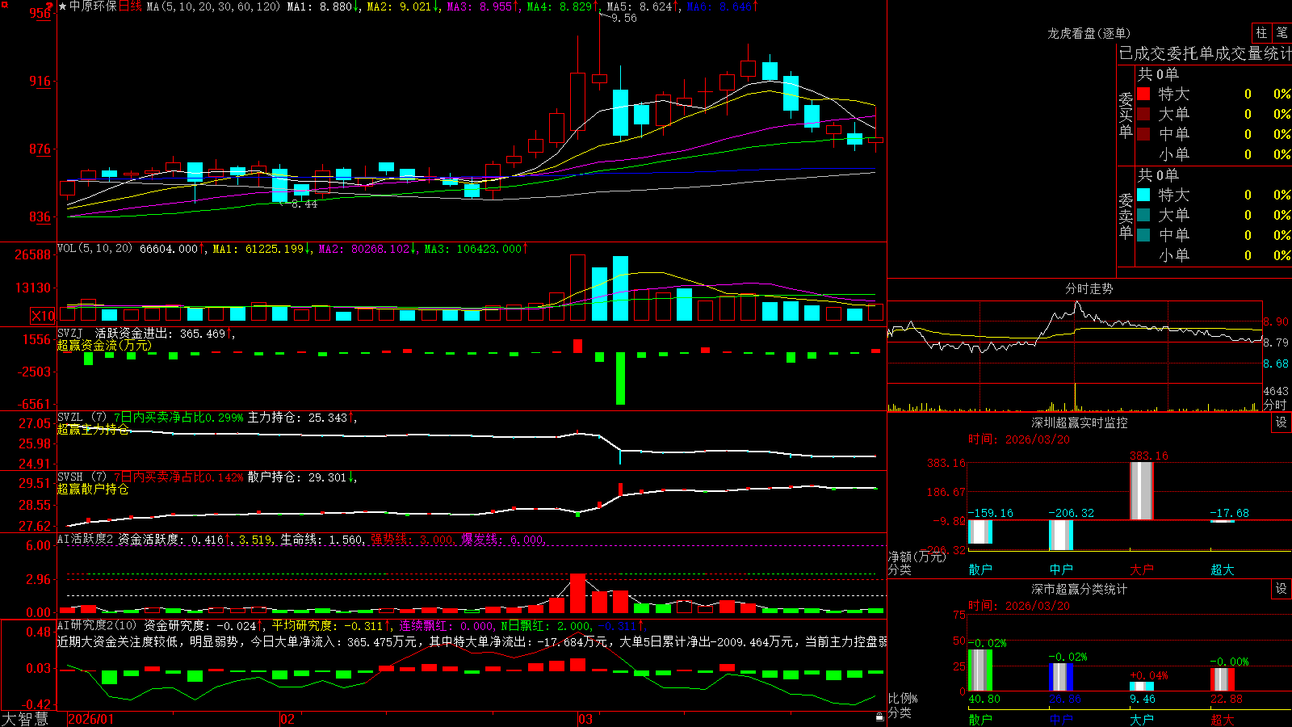1292x727 pixels.
Task: Click the red 特大 buy-order legend square
Action: [x=1143, y=94]
